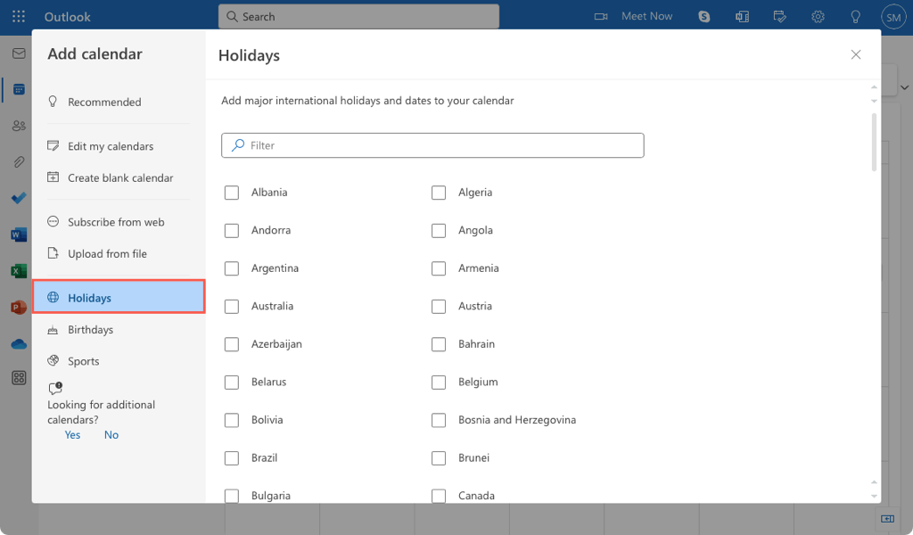Viewport: 913px width, 535px height.
Task: Click the Meet Now button
Action: click(634, 16)
